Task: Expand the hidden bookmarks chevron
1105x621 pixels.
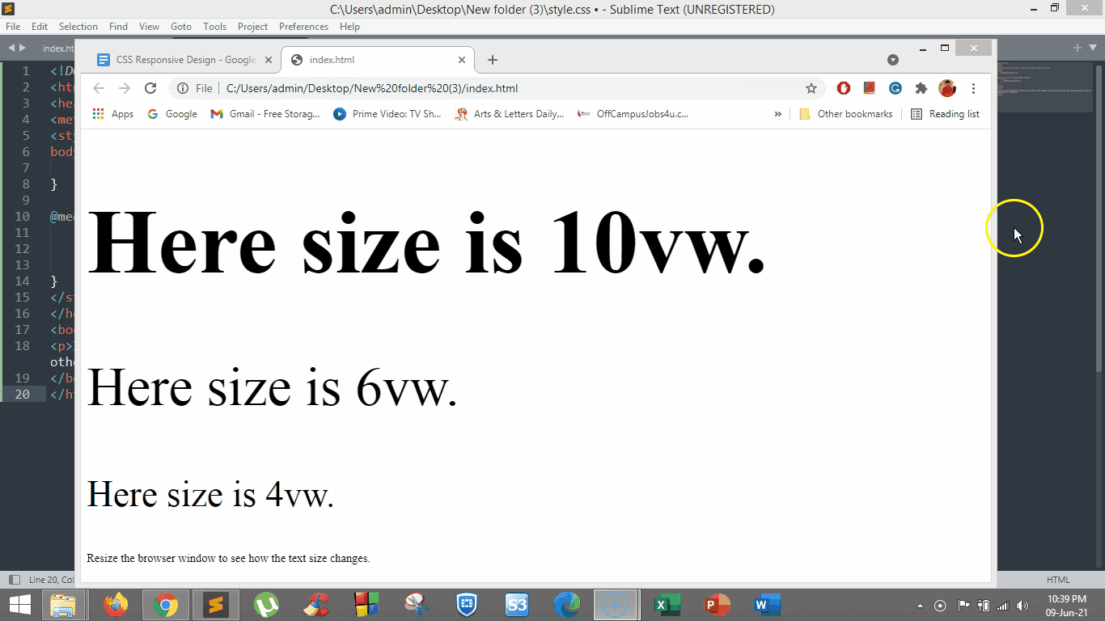Action: click(778, 114)
